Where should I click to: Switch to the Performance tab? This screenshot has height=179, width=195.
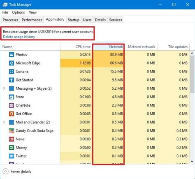click(x=32, y=20)
